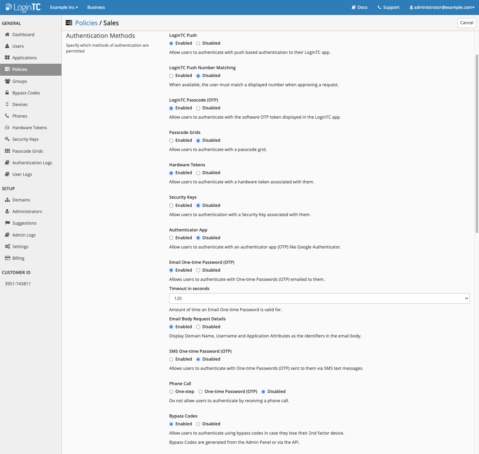
Task: Enable LoginTC Push Number Matching
Action: click(171, 76)
